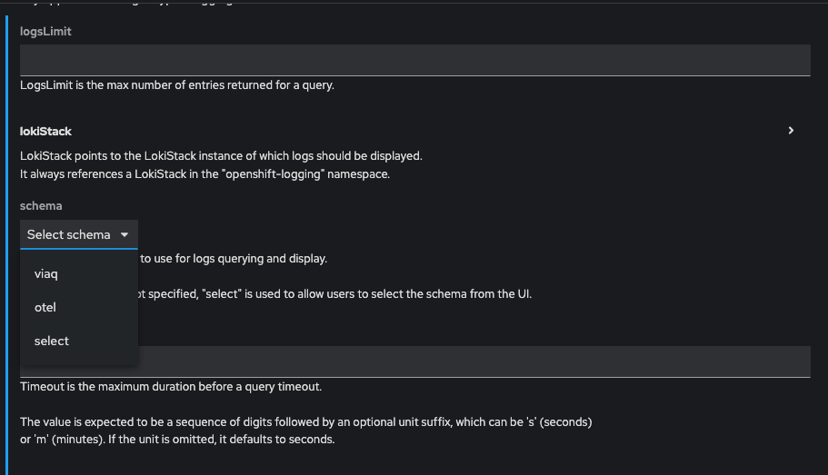Choose the otel schema option
Screen dimensions: 828x475
click(45, 307)
